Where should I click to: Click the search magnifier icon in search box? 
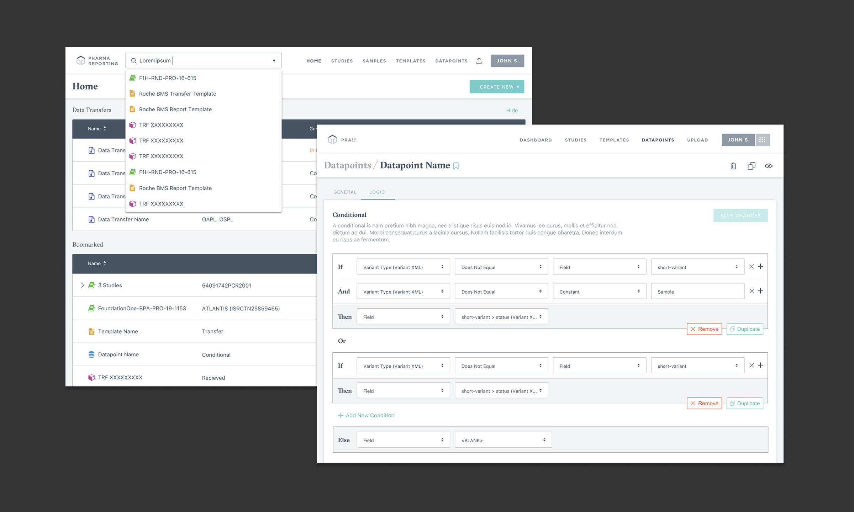click(x=134, y=61)
